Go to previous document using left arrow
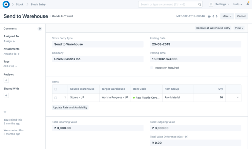 tap(213, 16)
